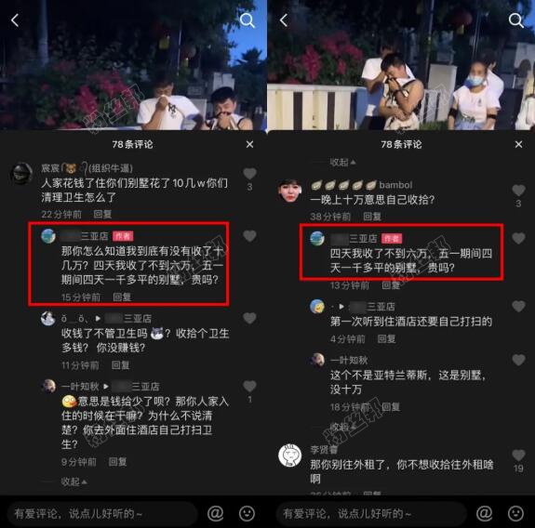Open search on the right video
Viewport: 535px width, 528px height.
[516, 20]
